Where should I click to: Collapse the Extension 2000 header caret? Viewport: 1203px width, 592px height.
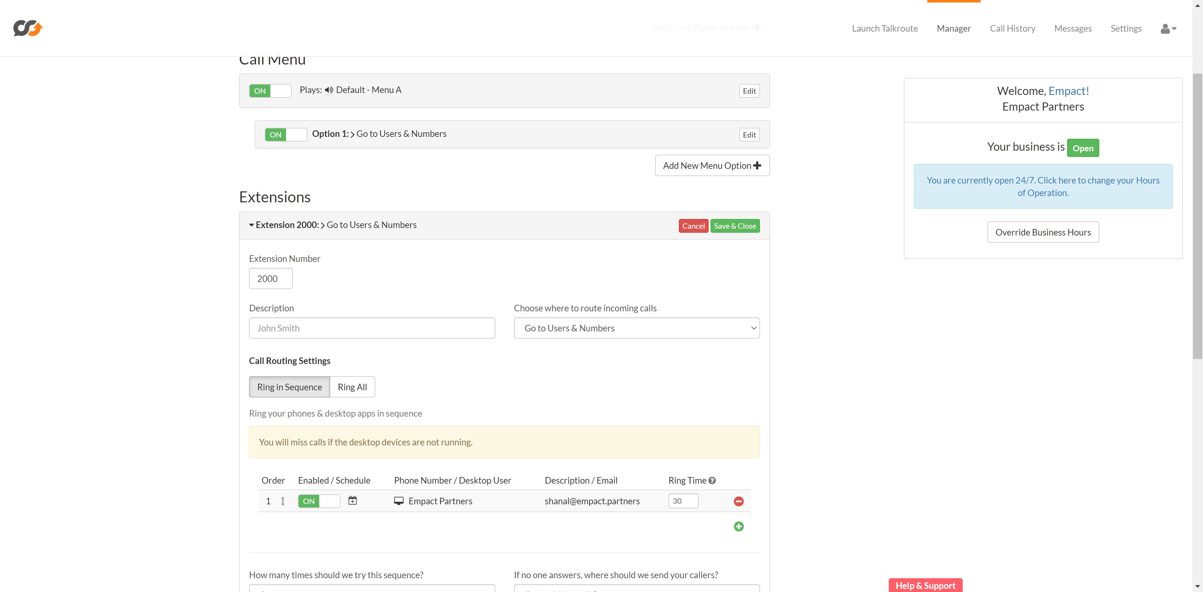(x=251, y=225)
